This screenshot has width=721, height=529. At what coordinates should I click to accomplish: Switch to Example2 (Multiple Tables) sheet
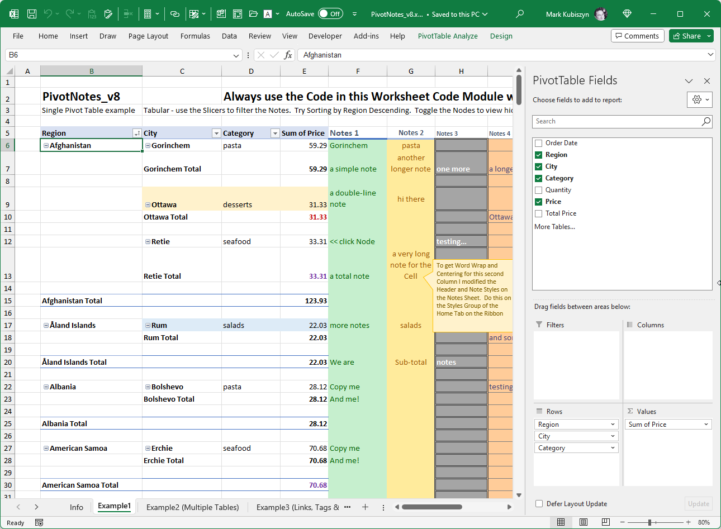click(x=192, y=507)
